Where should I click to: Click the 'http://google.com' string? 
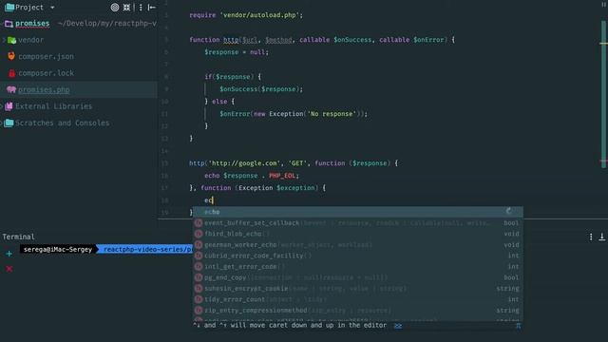245,163
